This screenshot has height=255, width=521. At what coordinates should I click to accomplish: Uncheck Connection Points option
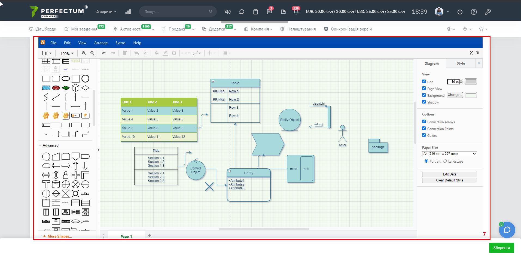pos(424,128)
